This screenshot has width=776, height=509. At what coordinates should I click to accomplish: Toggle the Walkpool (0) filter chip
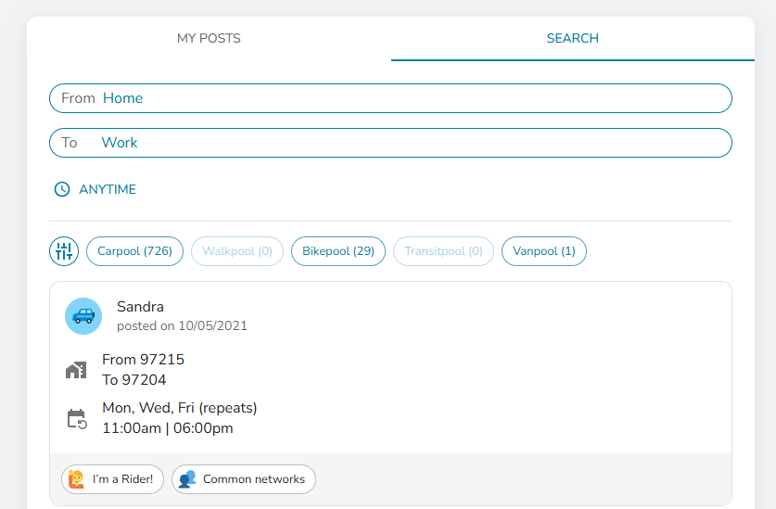coord(237,251)
